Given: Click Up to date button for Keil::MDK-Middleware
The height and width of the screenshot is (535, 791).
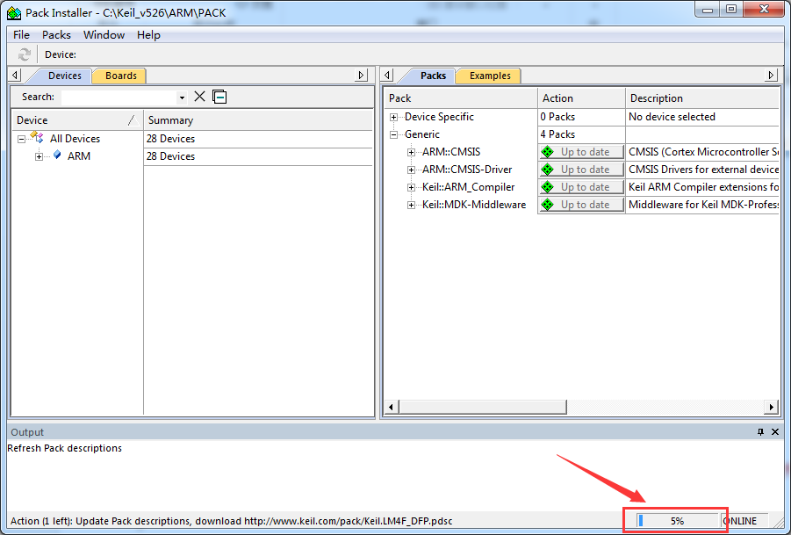Looking at the screenshot, I should coord(582,205).
